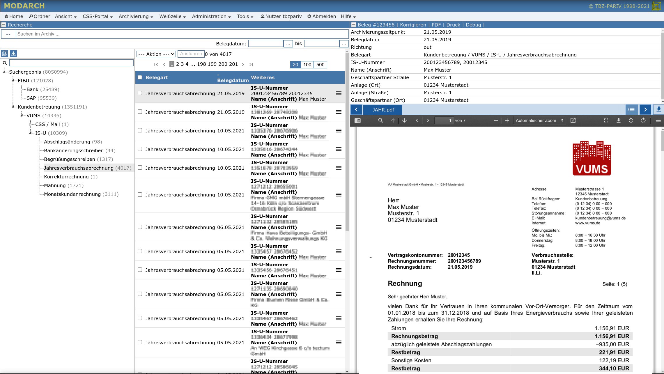Viewport: 664px width, 374px height.
Task: Rotate the PDF clockwise
Action: click(631, 120)
